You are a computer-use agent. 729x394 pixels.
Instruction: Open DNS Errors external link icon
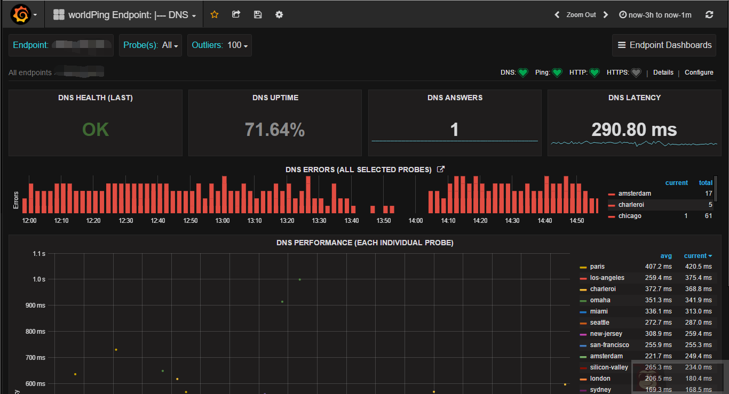click(x=441, y=170)
